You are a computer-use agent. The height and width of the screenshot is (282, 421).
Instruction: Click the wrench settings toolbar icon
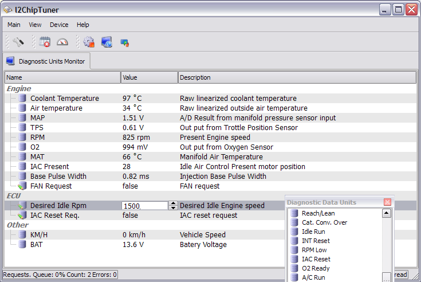[18, 42]
